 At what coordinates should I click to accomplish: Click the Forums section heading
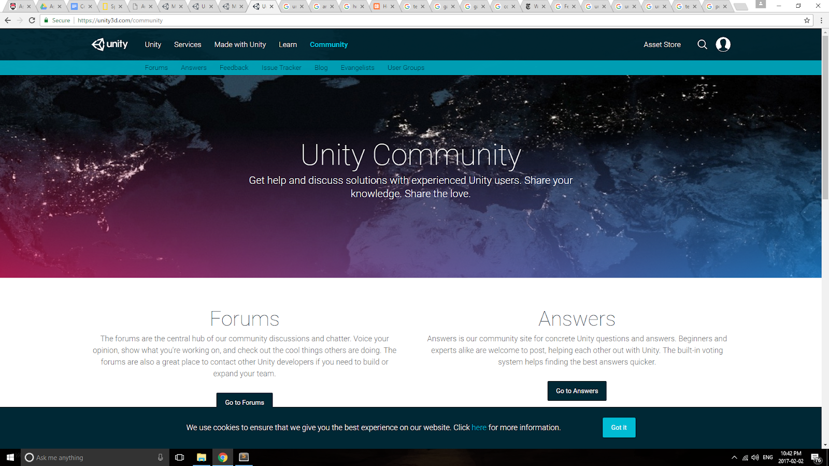(x=245, y=319)
